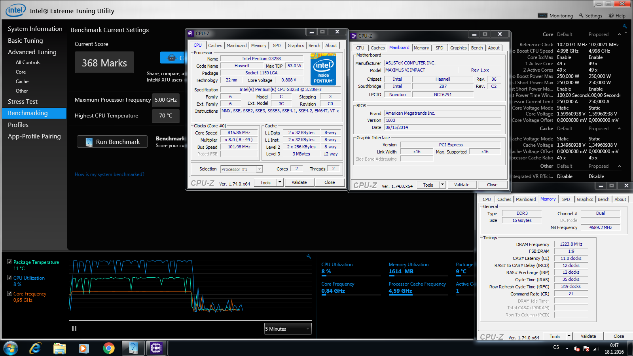This screenshot has height=356, width=633.
Task: Open System Information in the XTU sidebar
Action: (35, 29)
